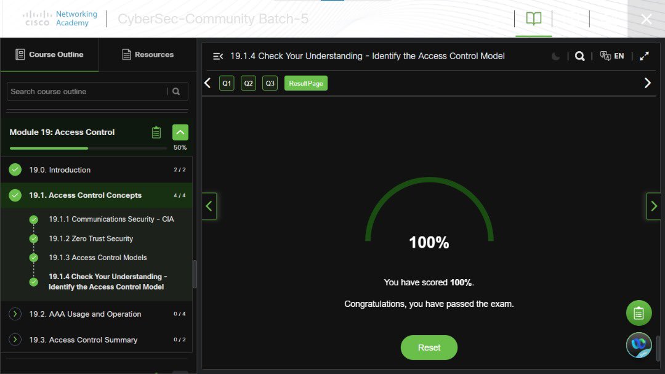The width and height of the screenshot is (665, 374).
Task: Collapse Module 19 with green chevron
Action: point(180,132)
